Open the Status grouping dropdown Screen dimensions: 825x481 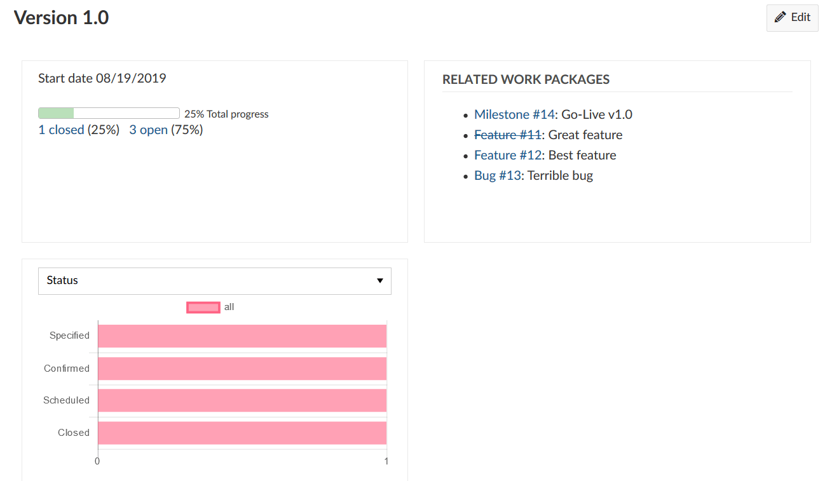point(214,281)
